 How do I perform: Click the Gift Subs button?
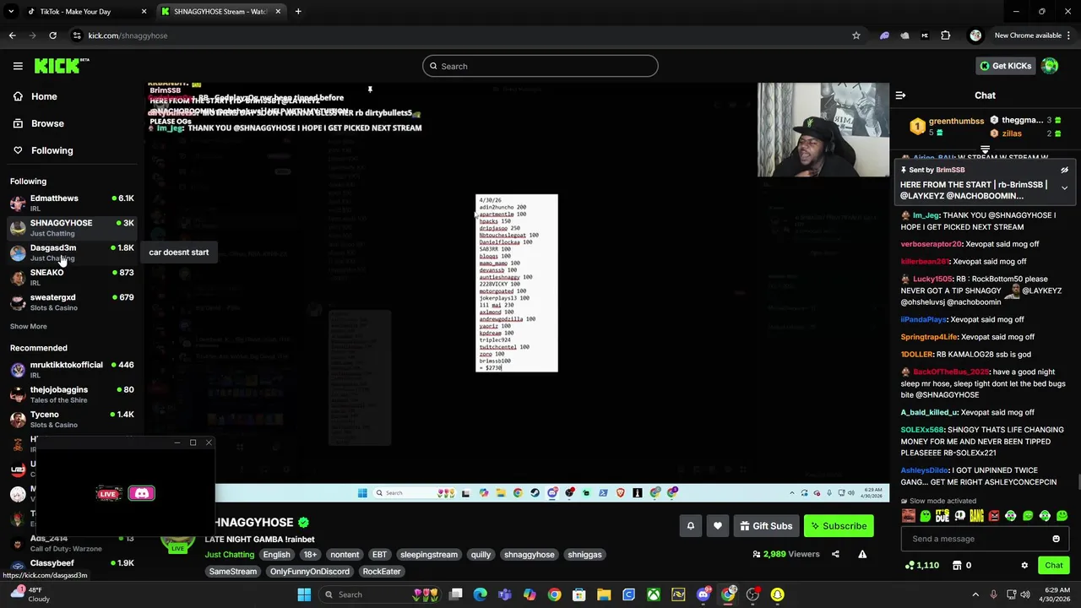click(766, 526)
